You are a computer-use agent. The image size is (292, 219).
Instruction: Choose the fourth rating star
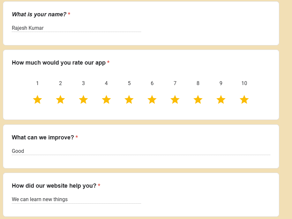click(106, 100)
